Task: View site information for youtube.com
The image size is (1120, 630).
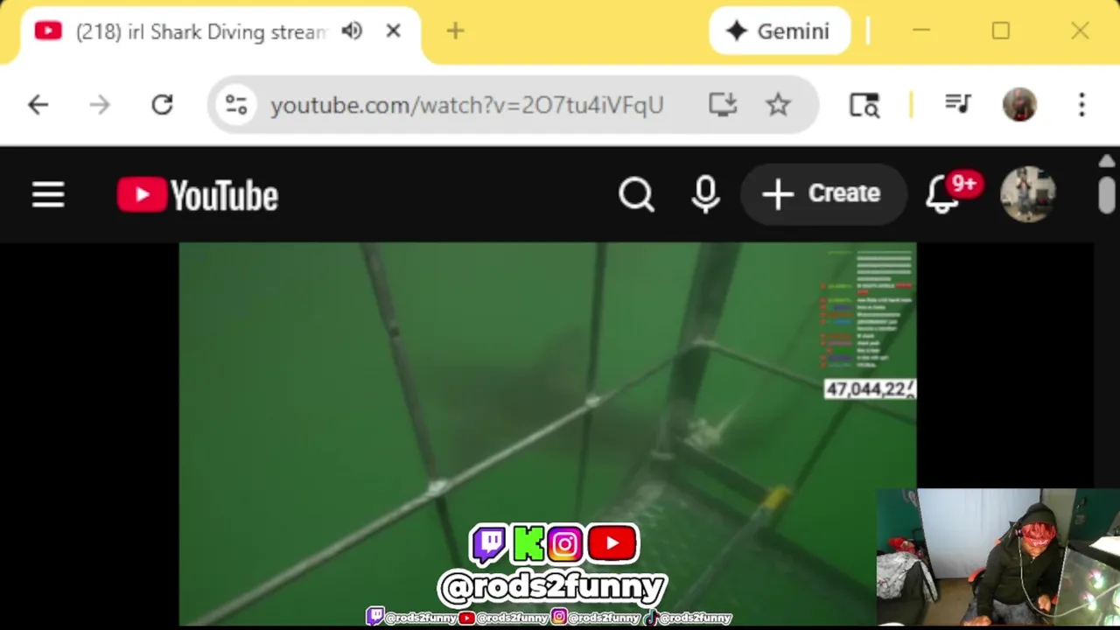Action: point(236,105)
